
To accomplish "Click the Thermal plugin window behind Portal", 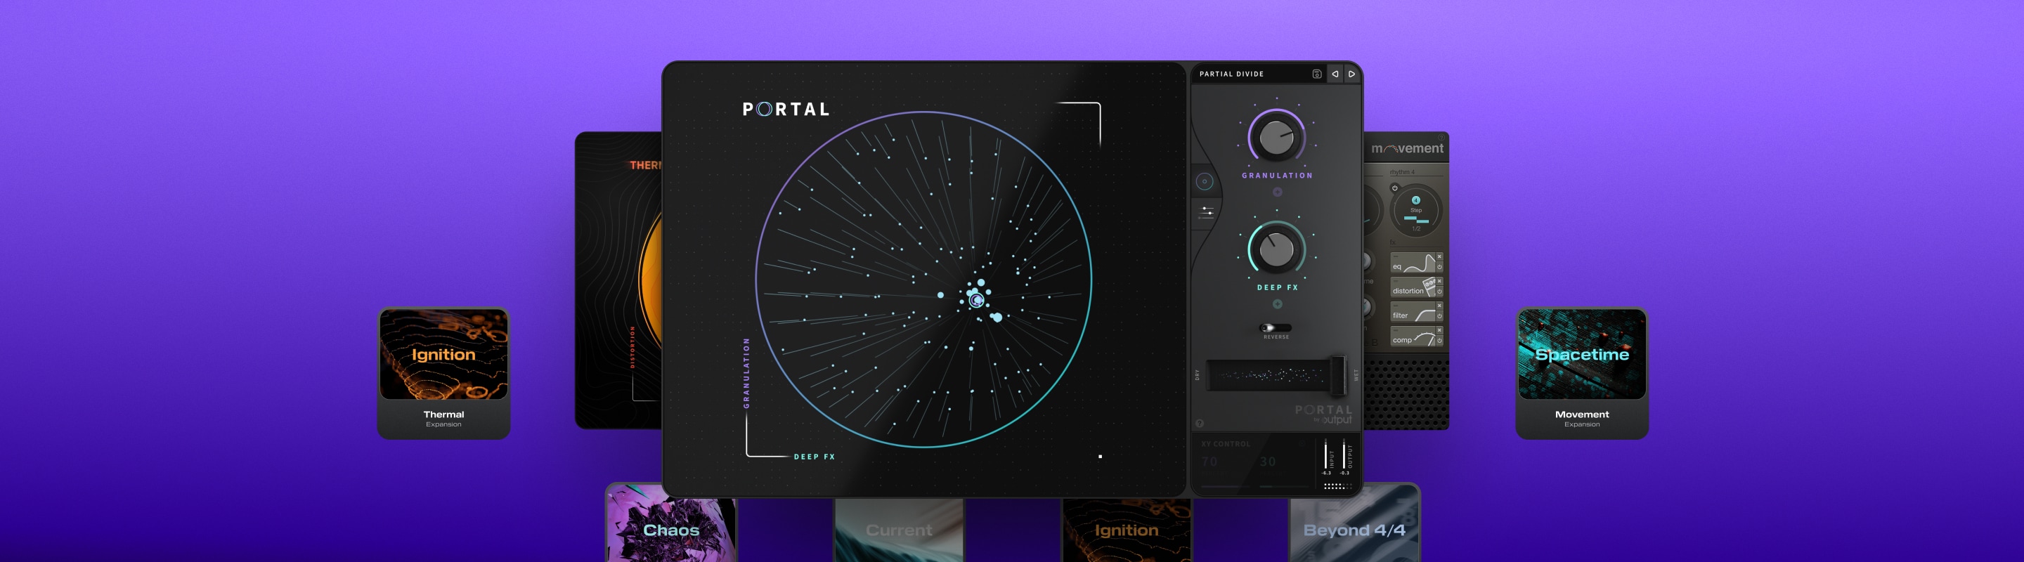I will pos(618,280).
